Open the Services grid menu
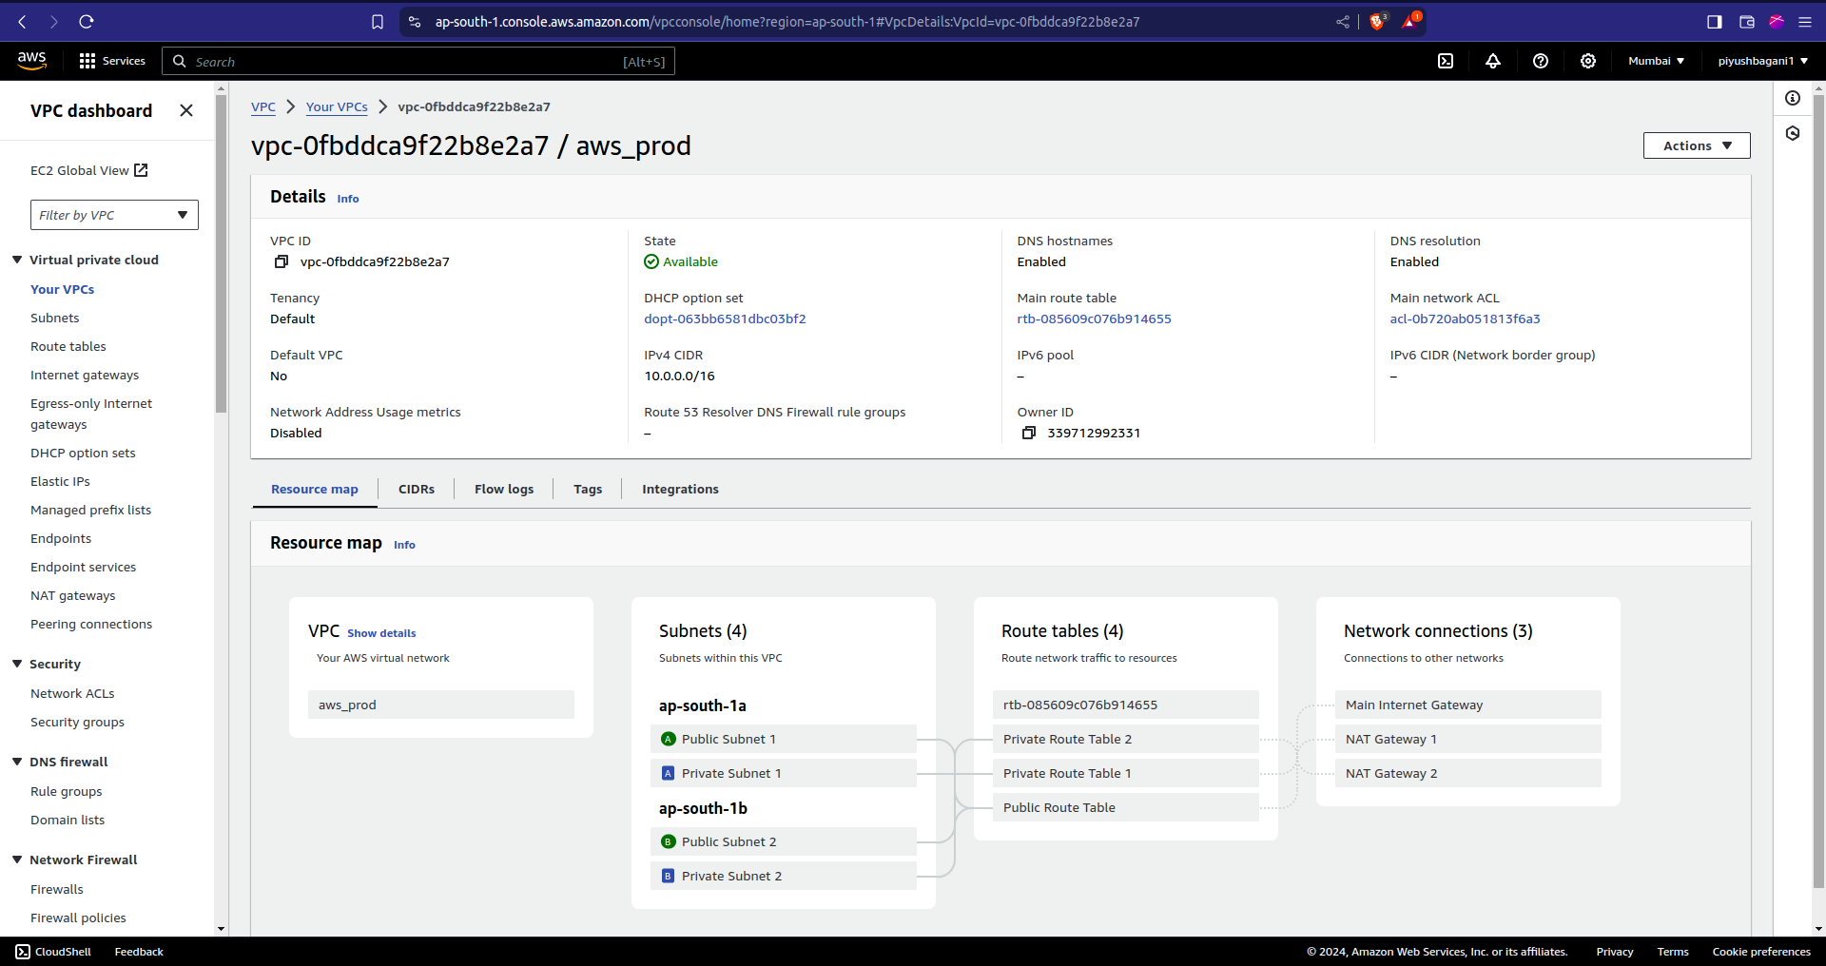 (x=112, y=61)
